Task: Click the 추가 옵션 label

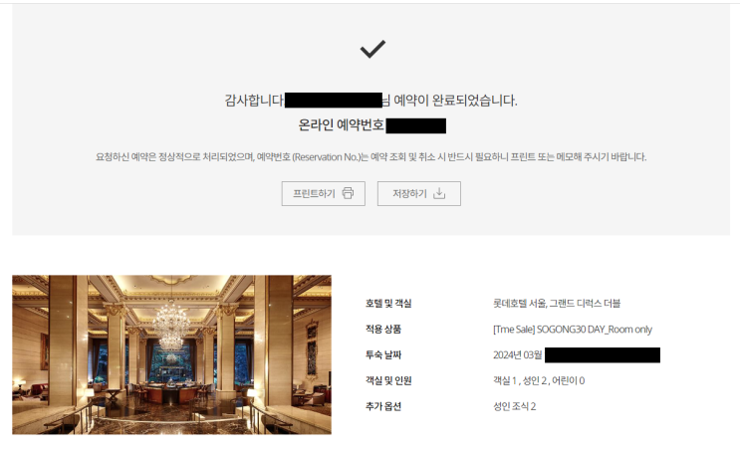Action: [383, 406]
